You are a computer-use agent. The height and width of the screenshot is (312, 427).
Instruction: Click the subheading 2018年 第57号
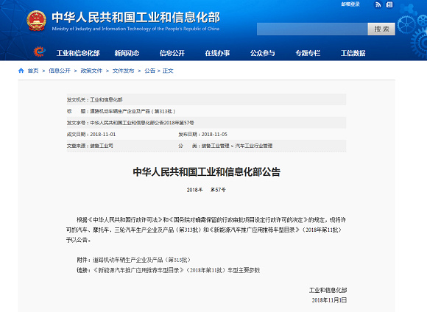[206, 190]
